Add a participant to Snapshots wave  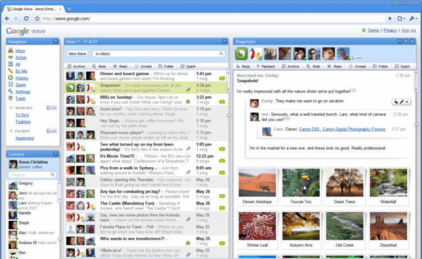point(357,57)
